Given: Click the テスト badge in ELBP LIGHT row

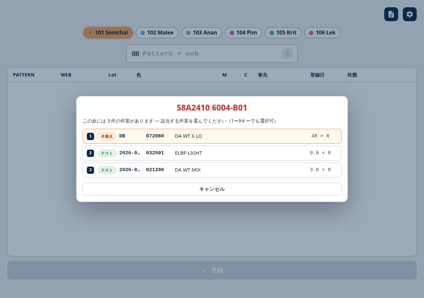Looking at the screenshot, I should click(107, 153).
